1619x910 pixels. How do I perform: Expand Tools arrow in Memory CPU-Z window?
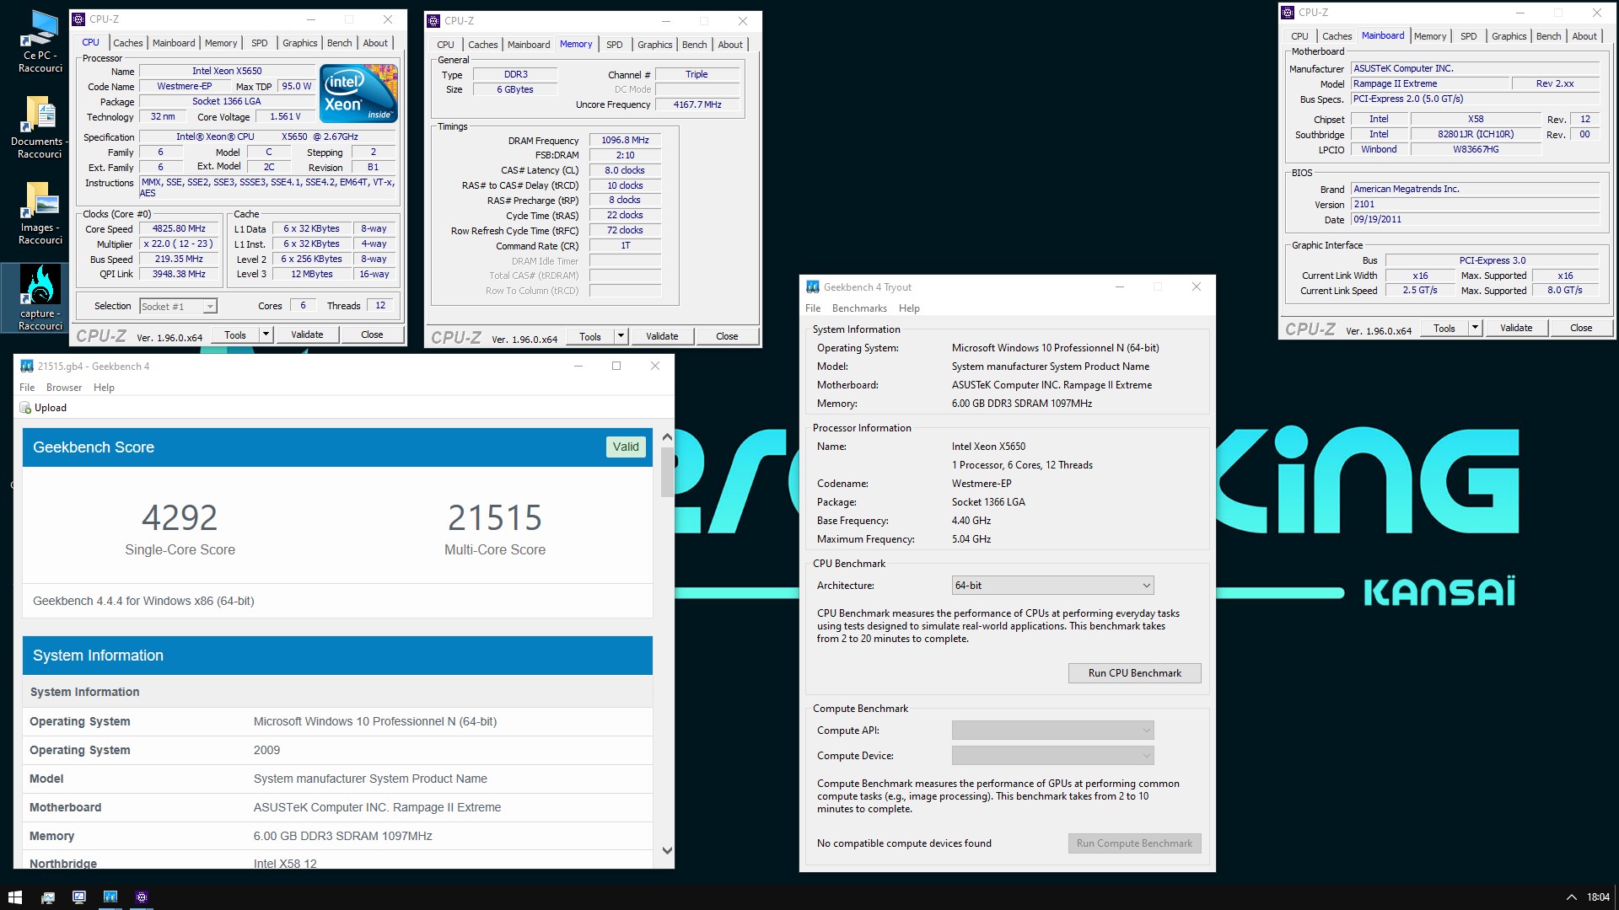[621, 336]
